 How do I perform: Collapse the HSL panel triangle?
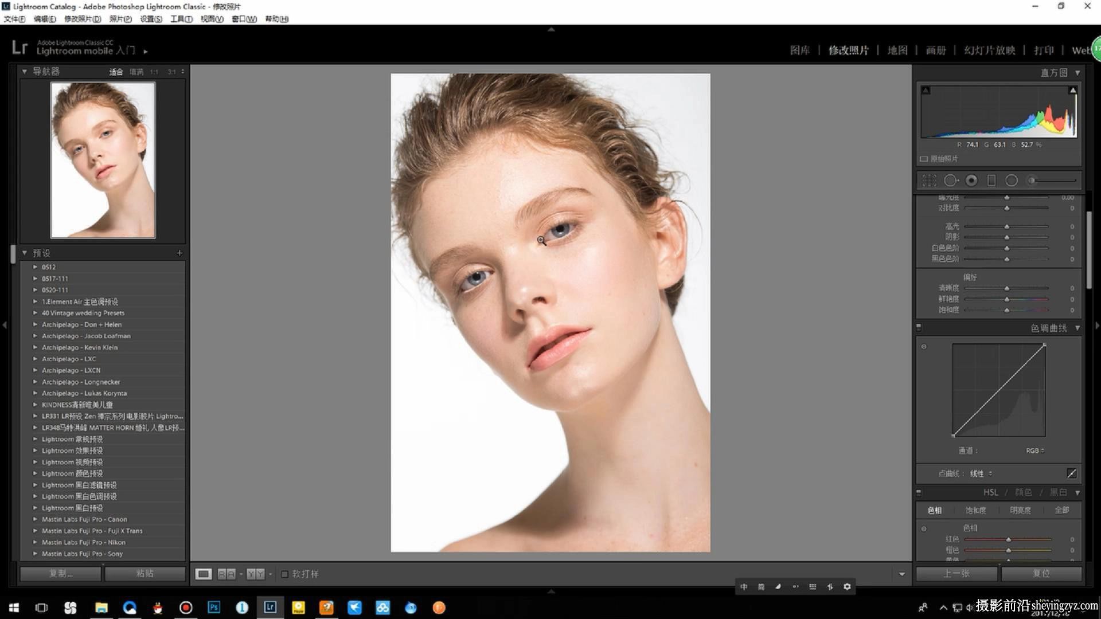pyautogui.click(x=1077, y=492)
